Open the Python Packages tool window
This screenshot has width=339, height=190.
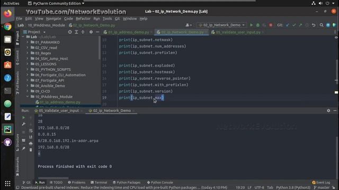tap(127, 183)
